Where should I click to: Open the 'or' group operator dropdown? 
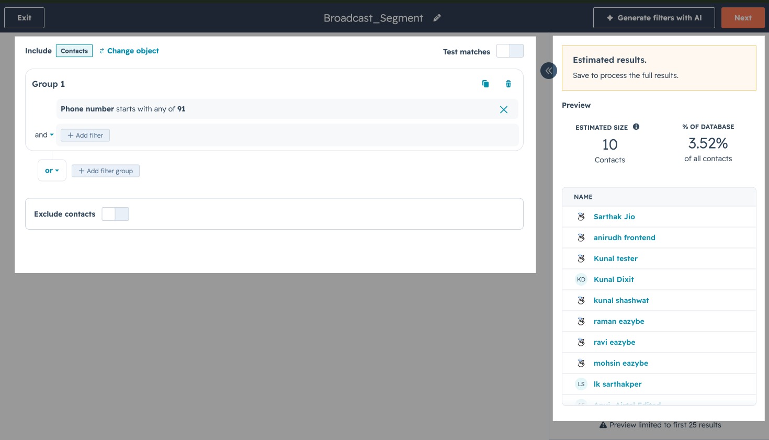[x=52, y=171]
